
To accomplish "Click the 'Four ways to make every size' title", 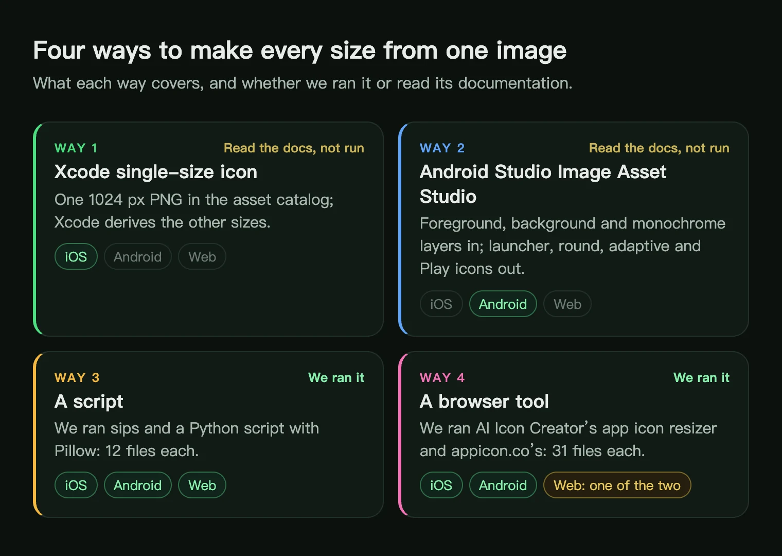I will (300, 51).
